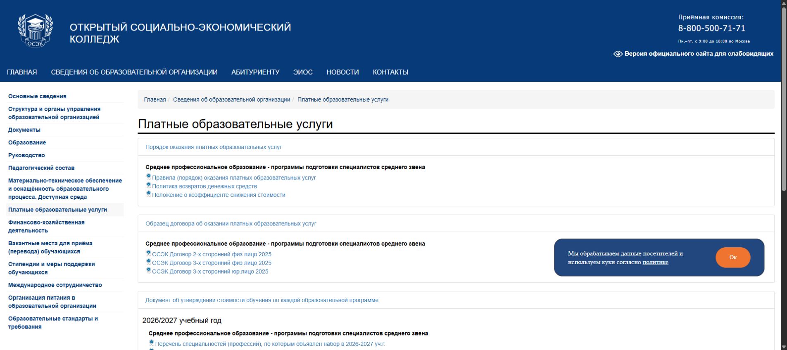Collapse the Порядок оказания платных образовательных услуг panel

214,147
